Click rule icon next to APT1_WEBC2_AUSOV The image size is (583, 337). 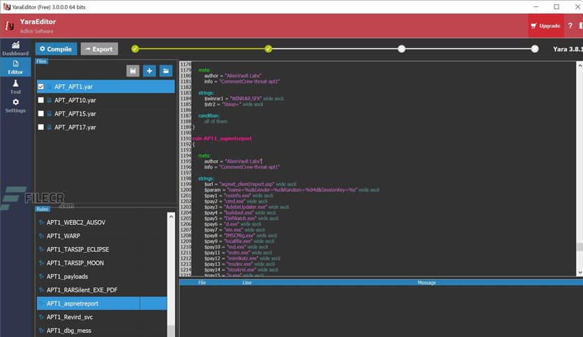[42, 222]
